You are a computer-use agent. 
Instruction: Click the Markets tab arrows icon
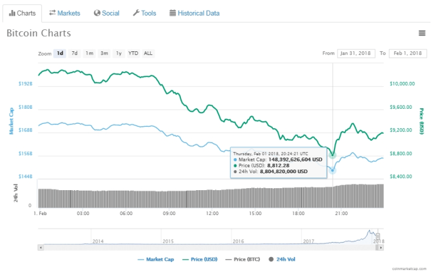tap(52, 13)
